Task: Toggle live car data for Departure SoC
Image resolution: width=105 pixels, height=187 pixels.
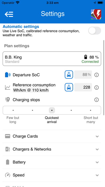Action: point(69,75)
